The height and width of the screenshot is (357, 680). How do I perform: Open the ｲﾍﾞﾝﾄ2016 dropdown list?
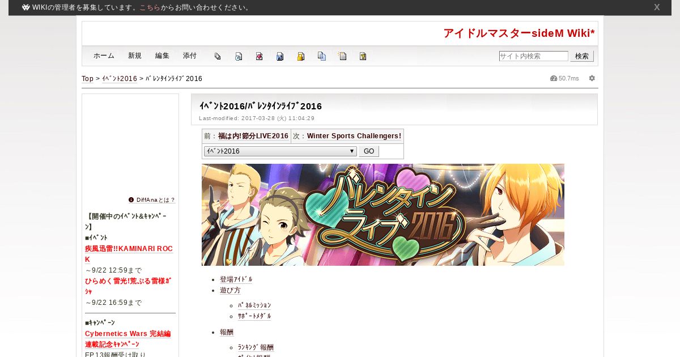tap(280, 151)
